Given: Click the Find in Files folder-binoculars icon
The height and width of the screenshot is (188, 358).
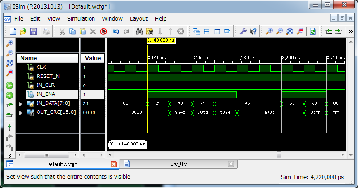Looking at the screenshot, I should (x=150, y=31).
